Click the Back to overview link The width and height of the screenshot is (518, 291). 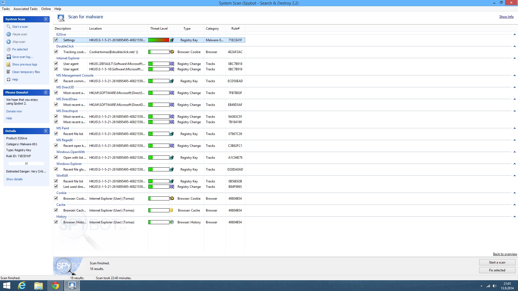point(505,254)
